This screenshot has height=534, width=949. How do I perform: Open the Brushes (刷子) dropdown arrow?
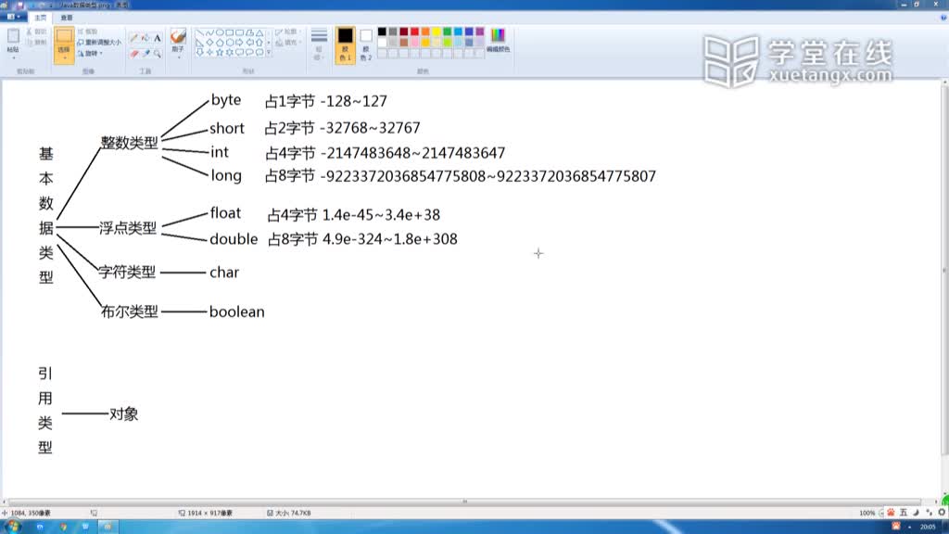pyautogui.click(x=179, y=57)
